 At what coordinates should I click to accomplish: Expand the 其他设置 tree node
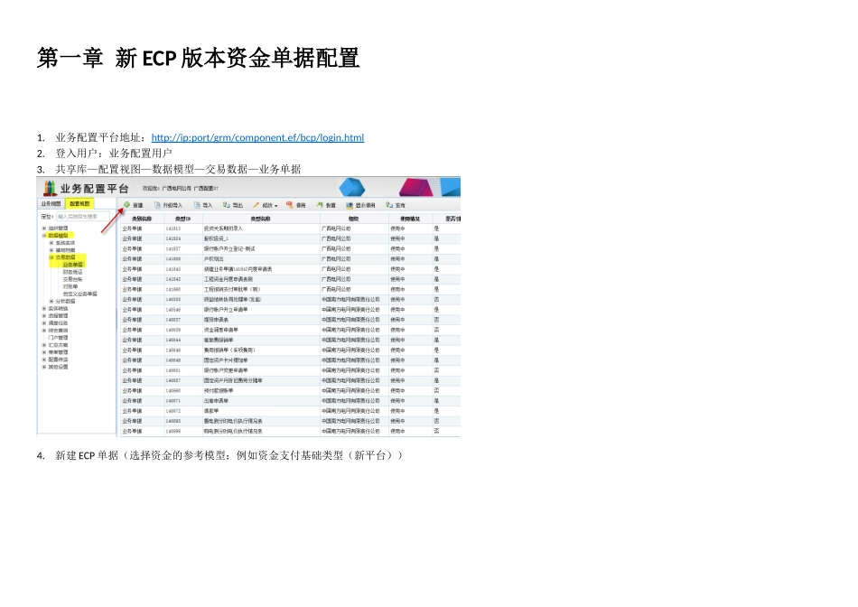coord(43,367)
